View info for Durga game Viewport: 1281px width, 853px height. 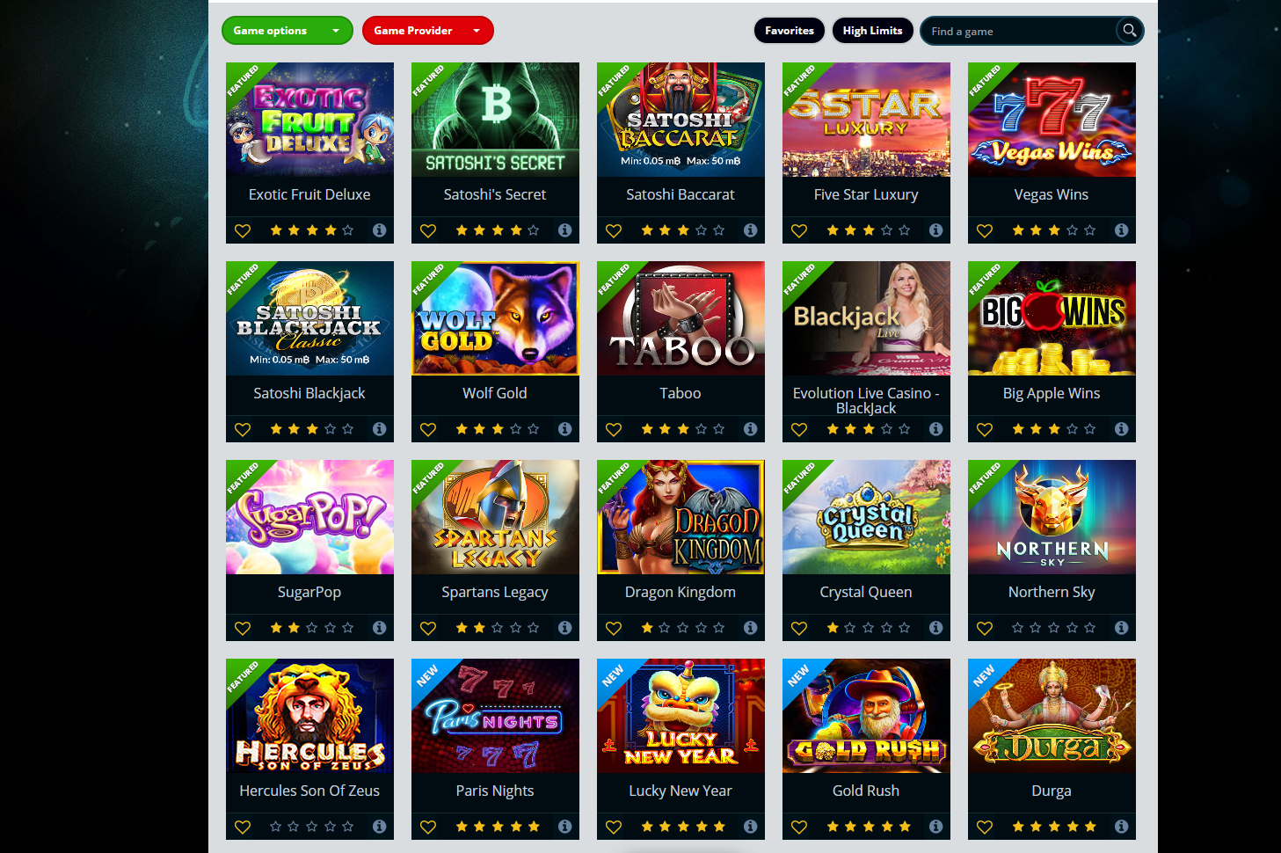tap(1121, 827)
